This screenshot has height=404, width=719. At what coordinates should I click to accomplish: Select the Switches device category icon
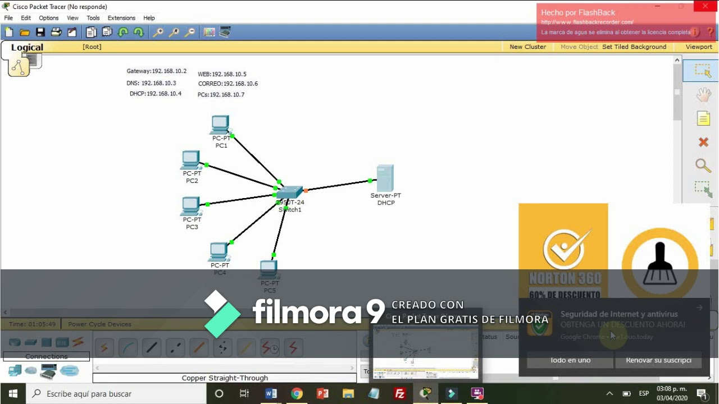point(30,342)
